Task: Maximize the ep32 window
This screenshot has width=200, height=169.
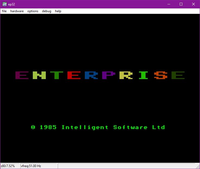Action: point(181,4)
